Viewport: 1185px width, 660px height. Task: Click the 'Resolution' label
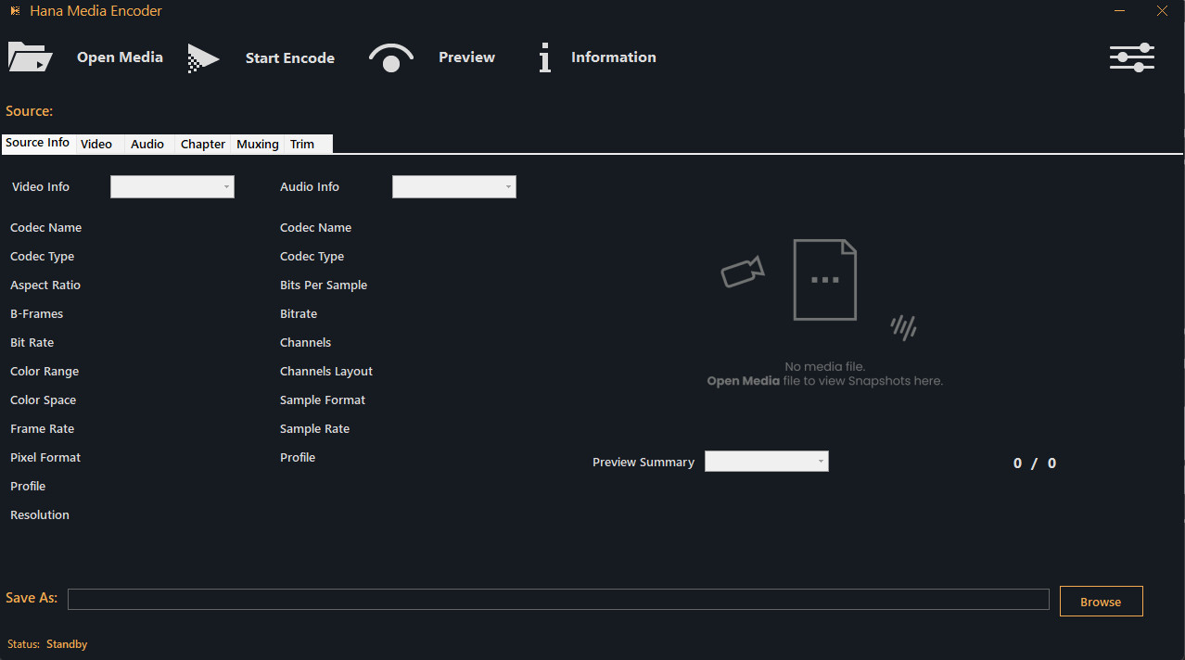[x=40, y=514]
